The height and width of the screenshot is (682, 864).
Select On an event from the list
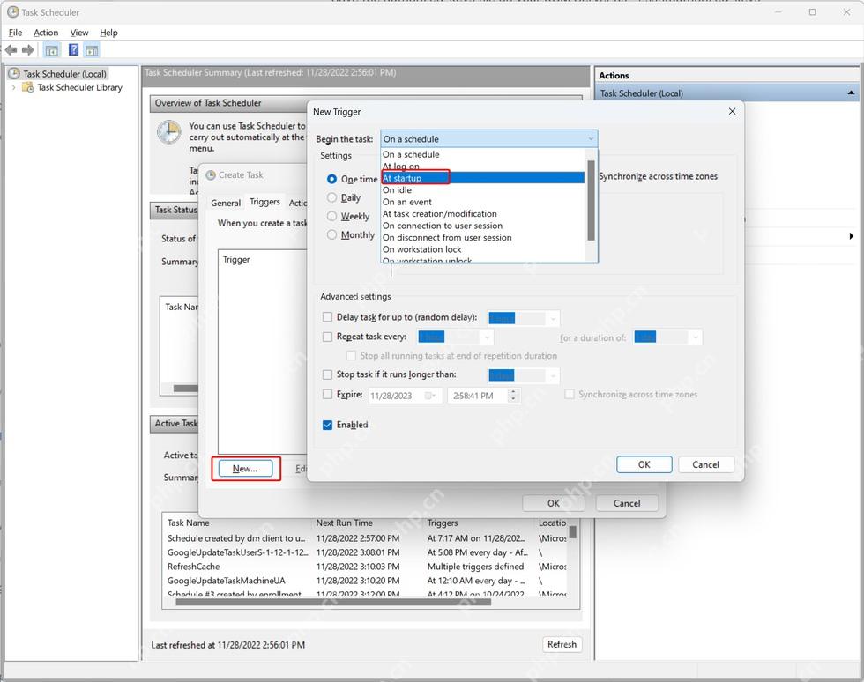pyautogui.click(x=483, y=202)
